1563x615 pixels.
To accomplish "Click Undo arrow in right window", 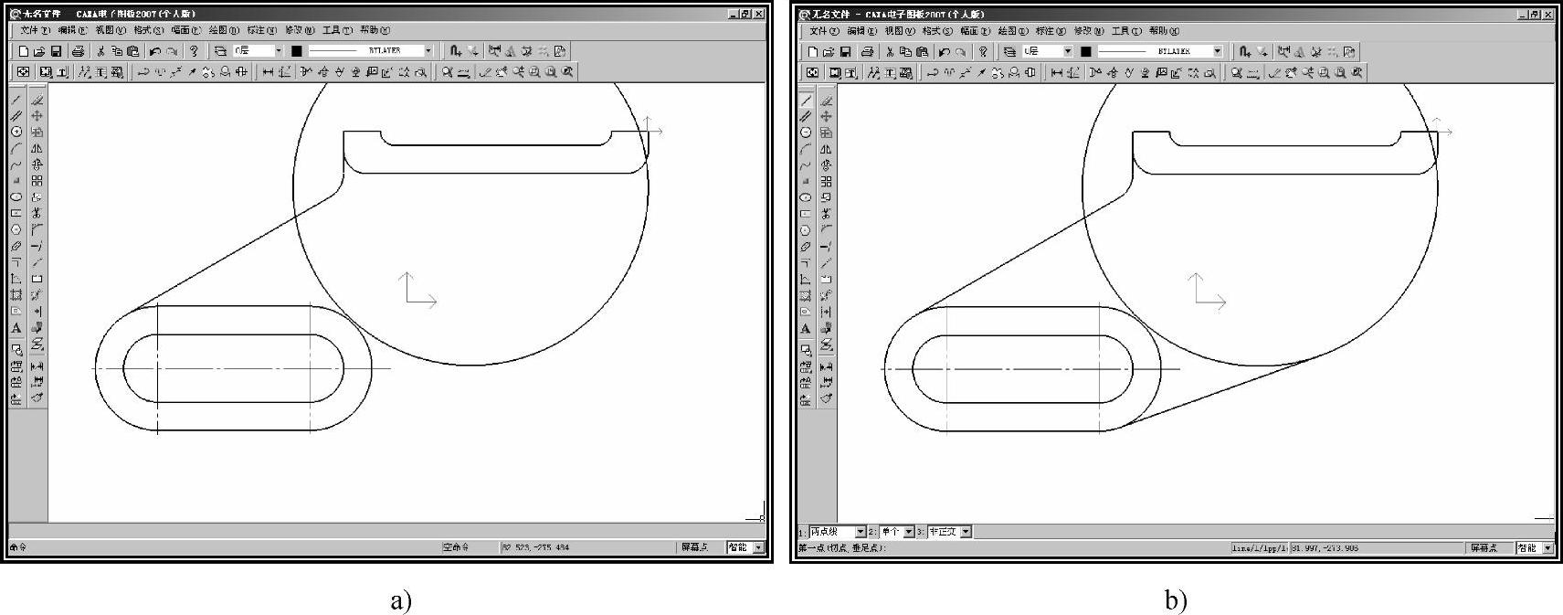I will coord(945,51).
